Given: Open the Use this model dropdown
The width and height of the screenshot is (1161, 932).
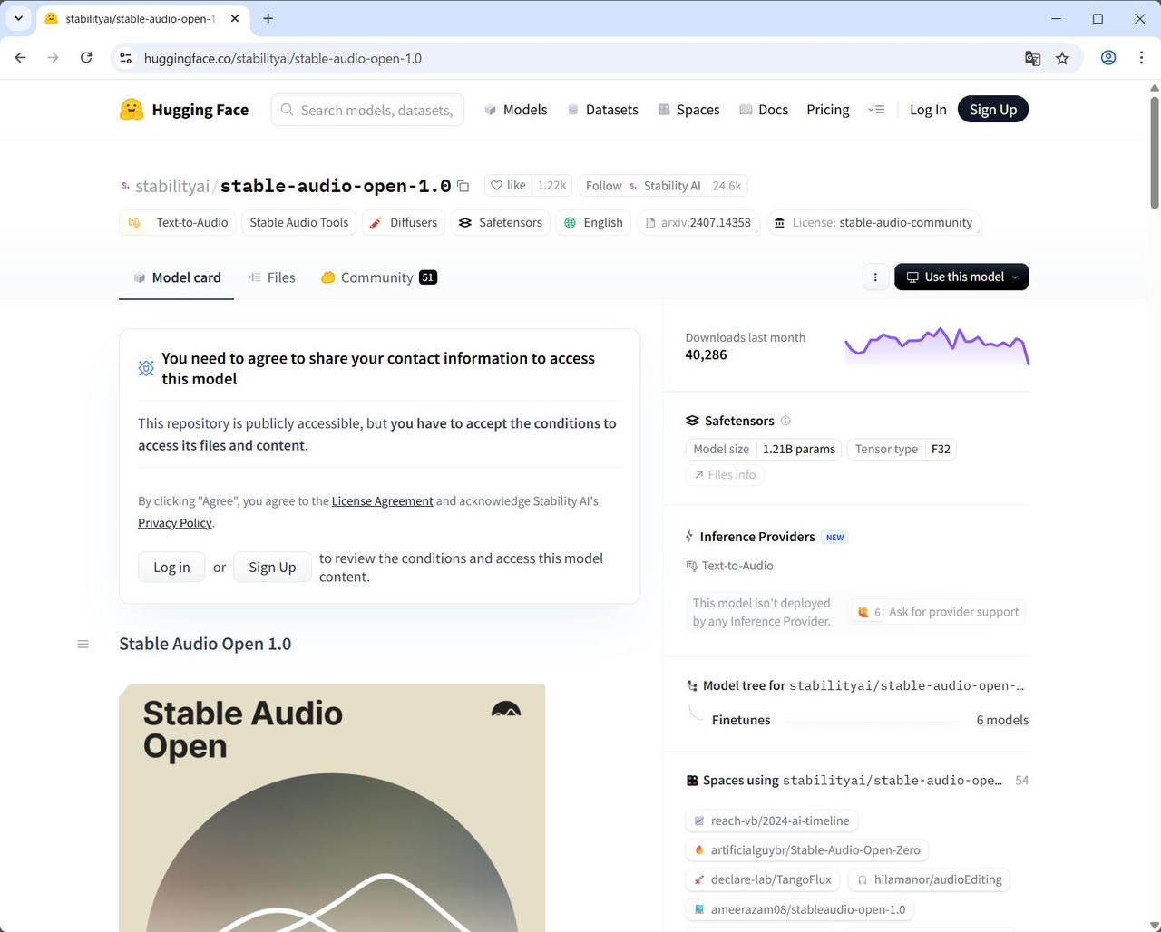Looking at the screenshot, I should point(961,277).
